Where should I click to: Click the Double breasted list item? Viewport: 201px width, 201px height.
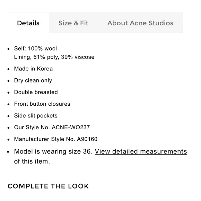point(36,92)
